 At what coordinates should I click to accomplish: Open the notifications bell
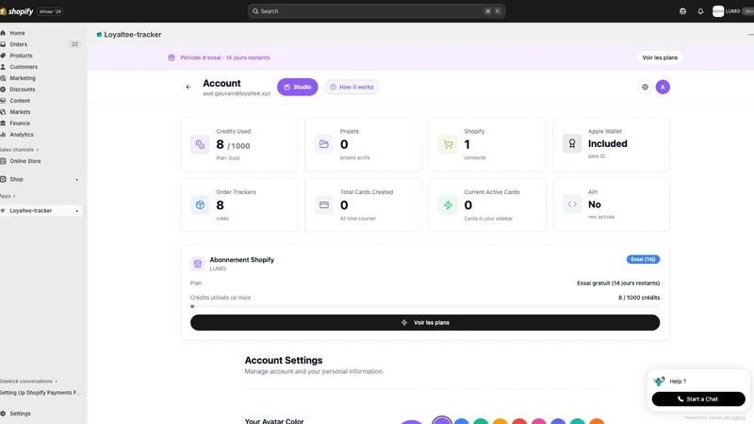click(700, 11)
